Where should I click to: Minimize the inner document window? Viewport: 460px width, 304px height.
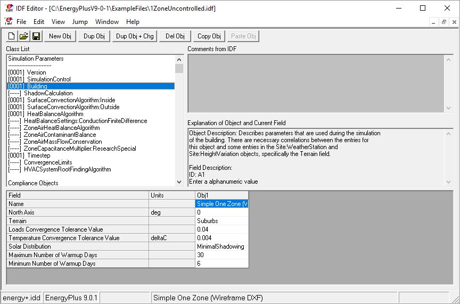(x=433, y=22)
